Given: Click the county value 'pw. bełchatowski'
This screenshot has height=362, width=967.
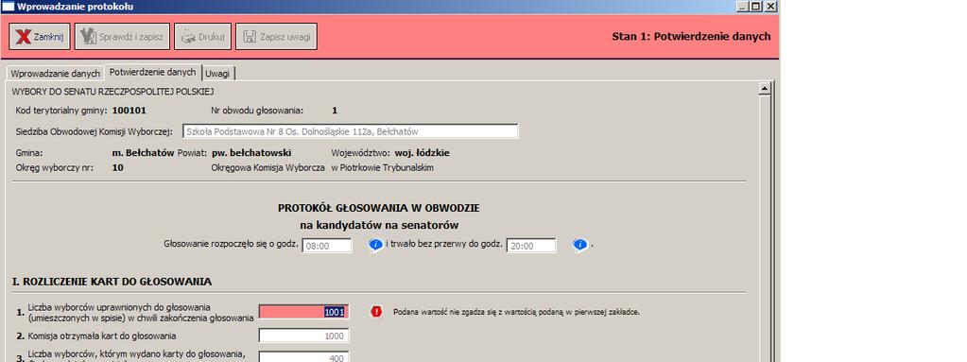Looking at the screenshot, I should (x=251, y=153).
